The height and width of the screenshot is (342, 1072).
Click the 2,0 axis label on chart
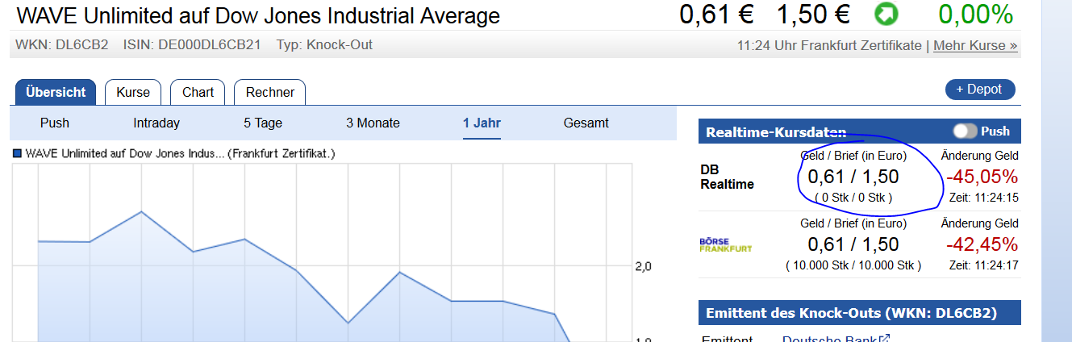(644, 266)
